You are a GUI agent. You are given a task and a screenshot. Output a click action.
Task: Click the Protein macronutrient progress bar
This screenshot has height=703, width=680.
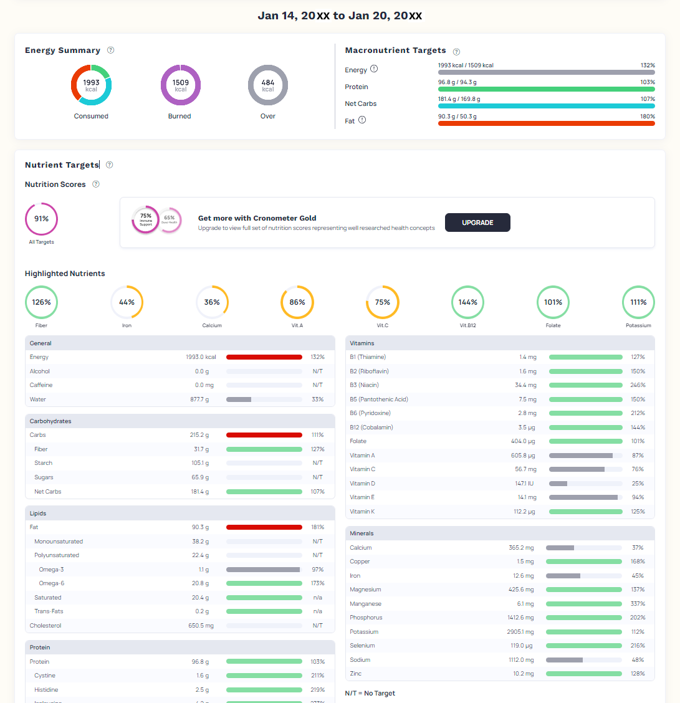tap(547, 89)
